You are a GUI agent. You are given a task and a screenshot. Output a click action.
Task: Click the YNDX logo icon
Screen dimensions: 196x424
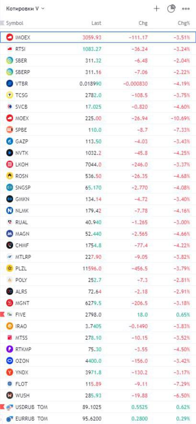point(10,373)
